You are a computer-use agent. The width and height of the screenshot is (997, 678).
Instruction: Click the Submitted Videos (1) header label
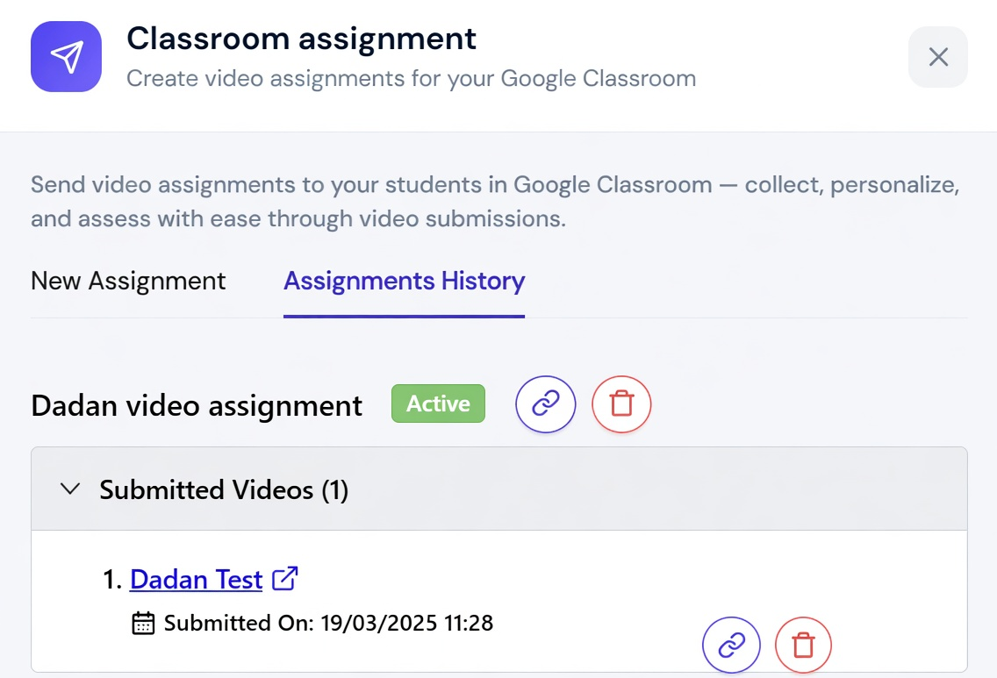[224, 489]
